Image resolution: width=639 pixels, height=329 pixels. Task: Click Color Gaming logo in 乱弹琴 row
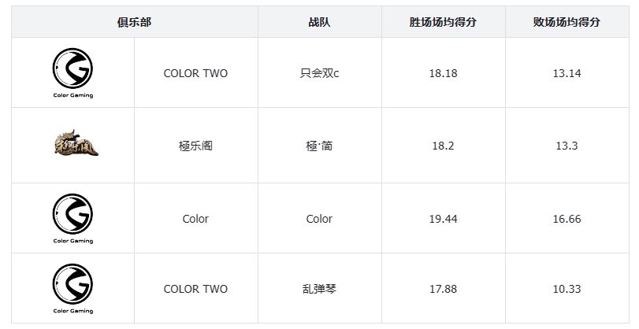tap(72, 288)
